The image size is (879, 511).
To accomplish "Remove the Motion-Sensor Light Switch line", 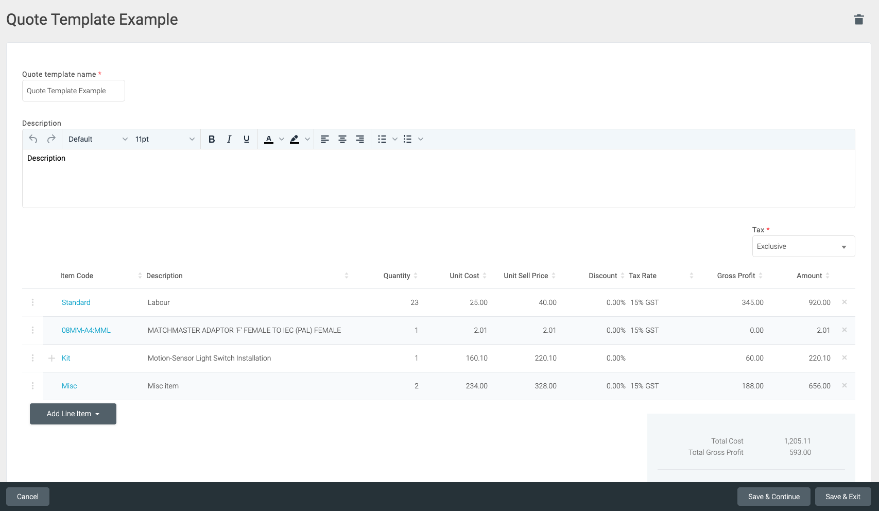I will (844, 357).
